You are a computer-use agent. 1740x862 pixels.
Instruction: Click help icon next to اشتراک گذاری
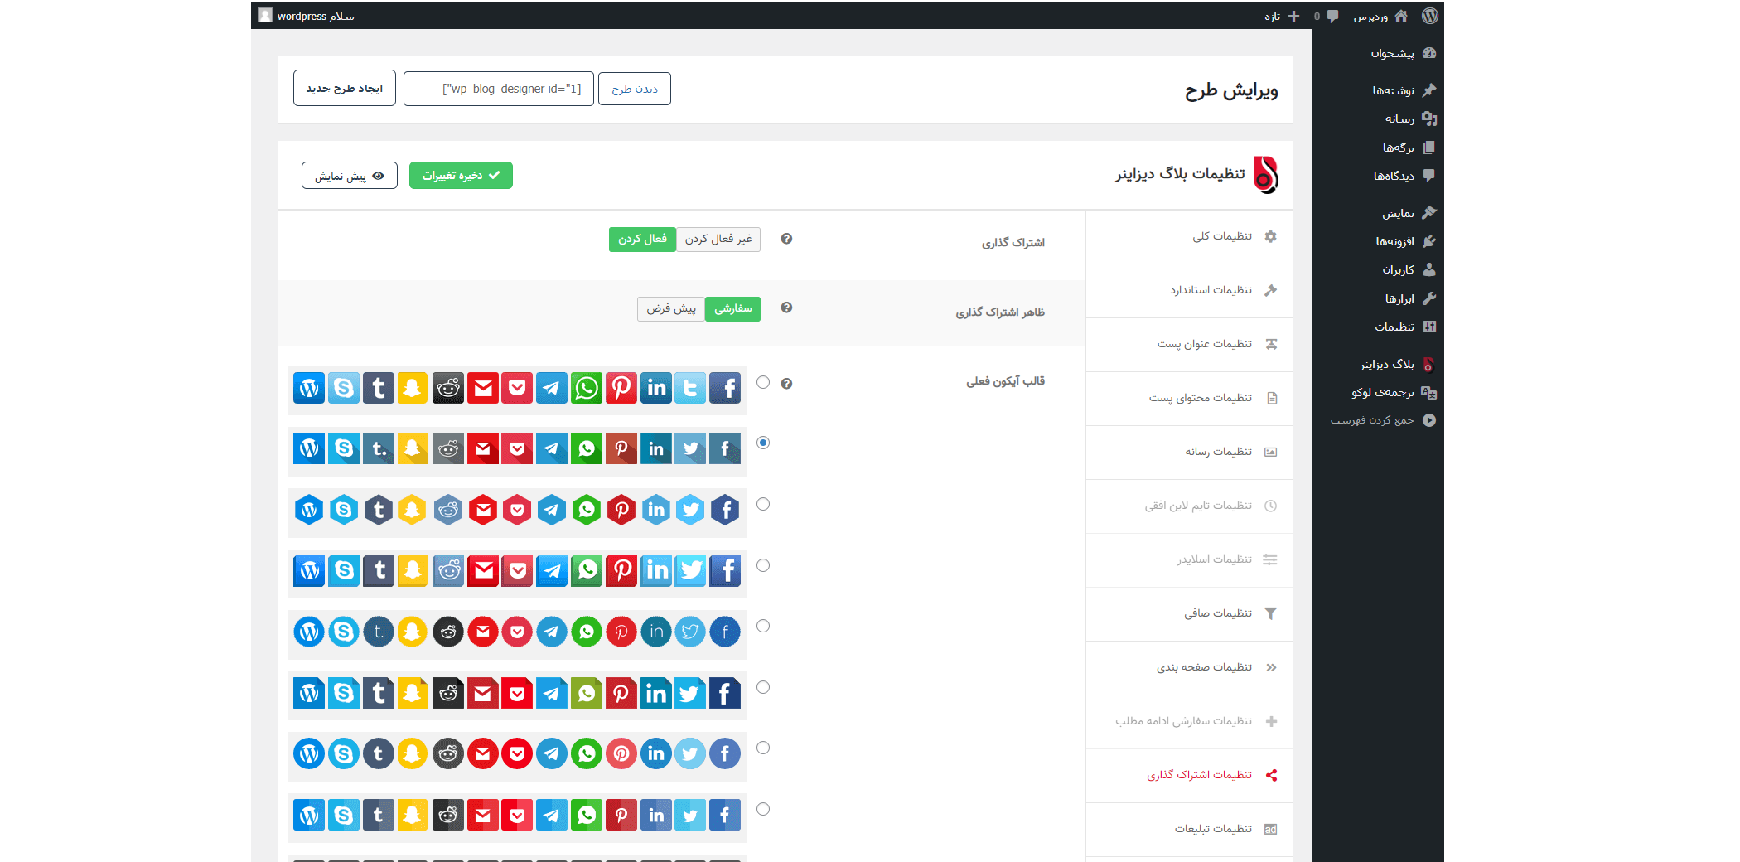(786, 239)
